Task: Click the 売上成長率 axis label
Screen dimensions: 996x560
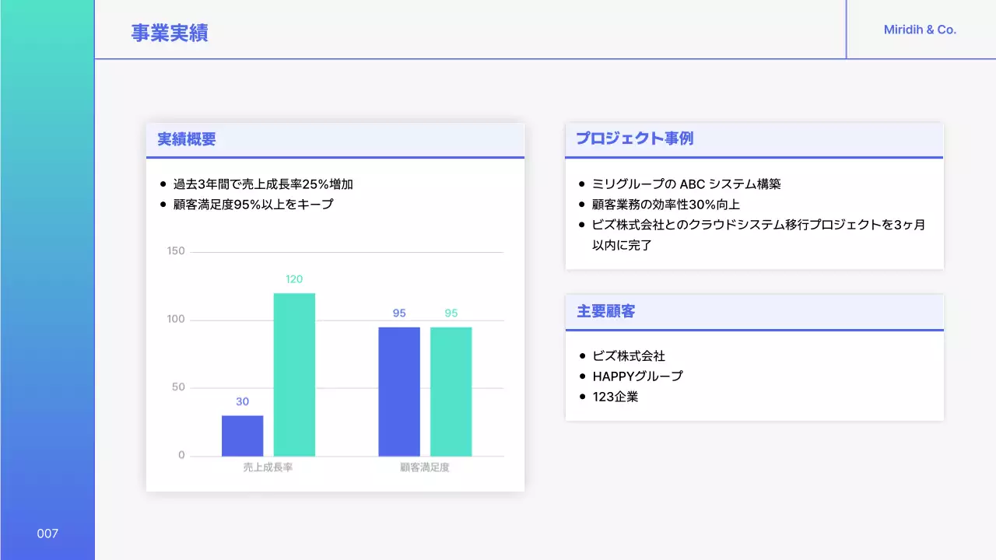Action: (x=268, y=467)
